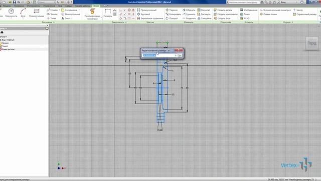Switch to the Модель ribbon tab
This screenshot has height=181, width=321.
7,6
